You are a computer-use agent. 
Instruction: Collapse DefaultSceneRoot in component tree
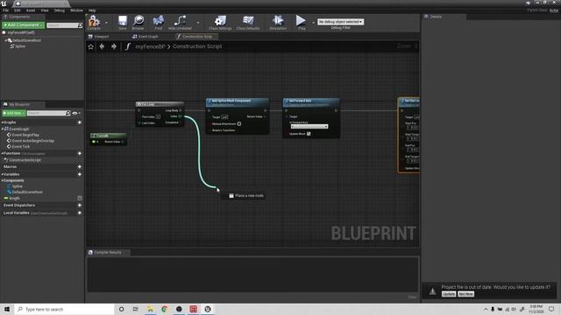[x=6, y=40]
